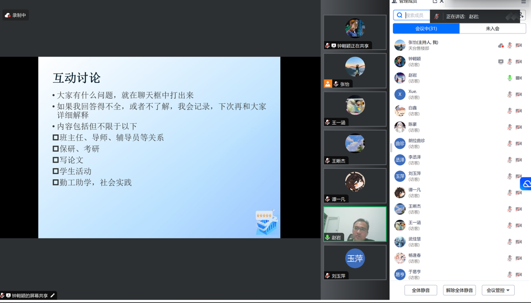Viewport: 531px width, 303px height.
Task: Toggle camera for 白鑫 in member list
Action: click(x=518, y=111)
